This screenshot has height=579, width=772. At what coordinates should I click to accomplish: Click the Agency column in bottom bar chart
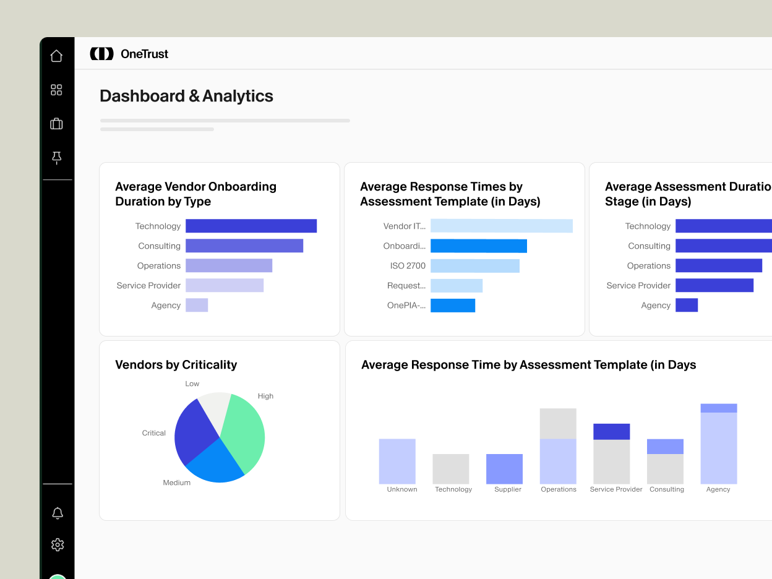click(718, 442)
